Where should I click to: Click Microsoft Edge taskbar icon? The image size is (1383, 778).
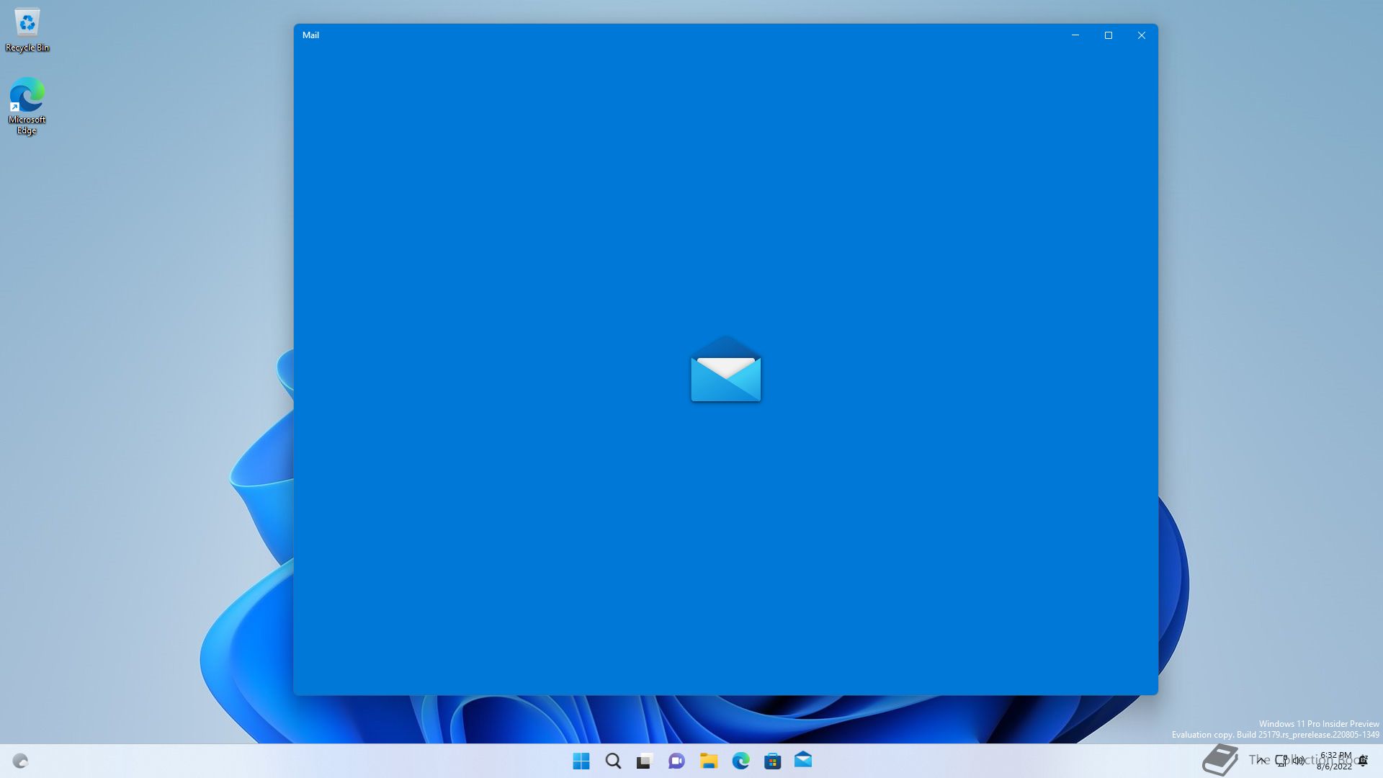coord(740,761)
